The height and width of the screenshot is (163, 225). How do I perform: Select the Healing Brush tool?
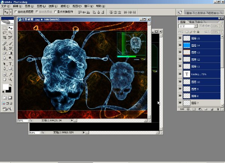click(x=4, y=43)
